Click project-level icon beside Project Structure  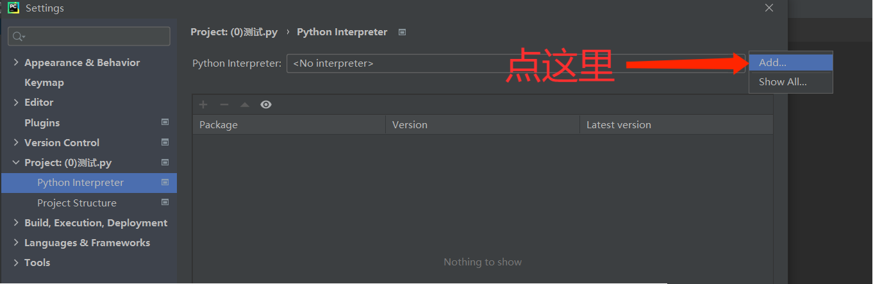click(165, 203)
